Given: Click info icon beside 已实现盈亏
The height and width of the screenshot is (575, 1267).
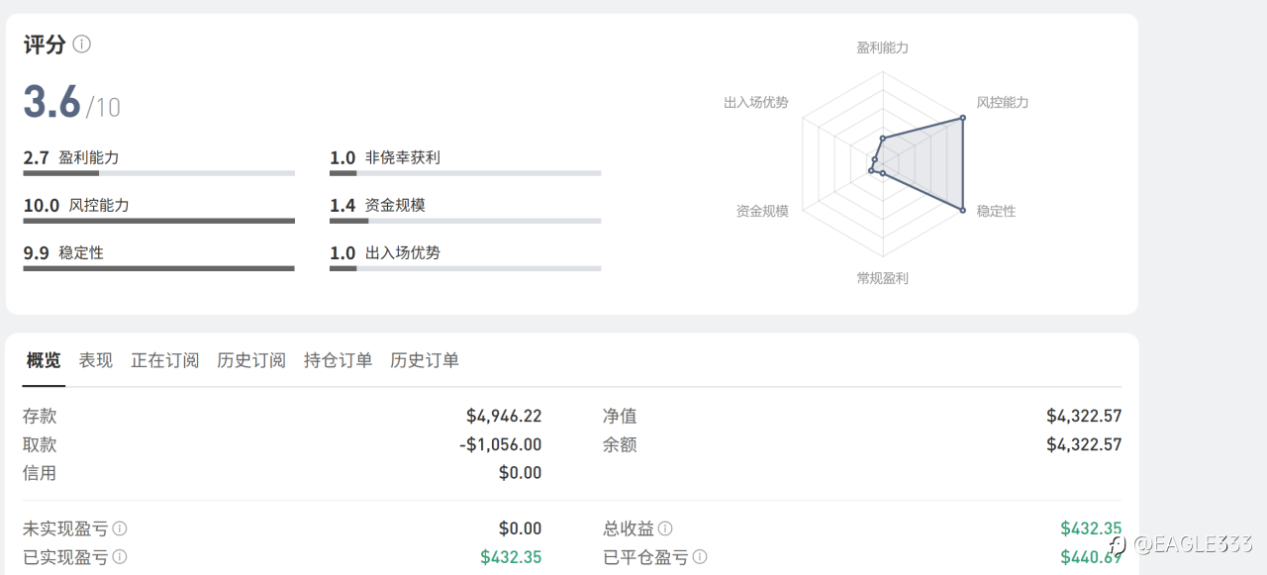Looking at the screenshot, I should tap(120, 557).
